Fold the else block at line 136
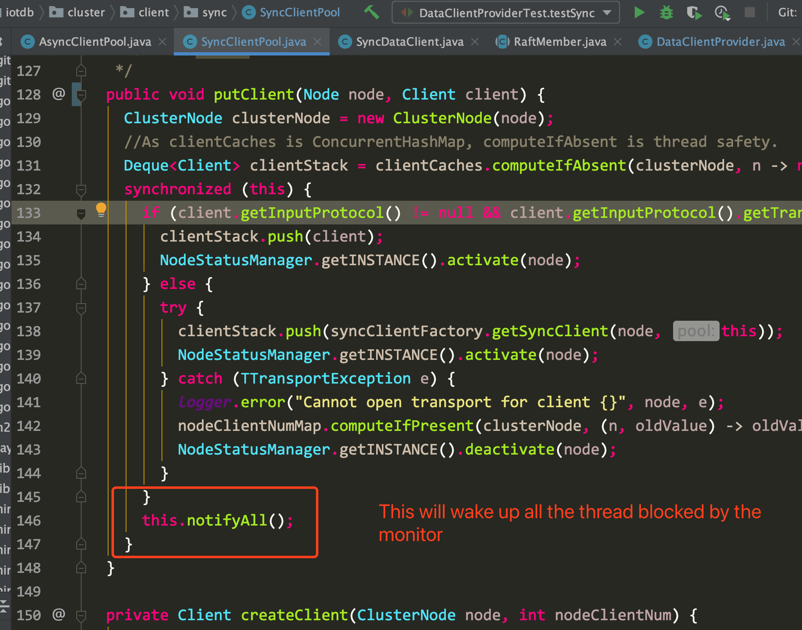The image size is (802, 630). click(x=81, y=284)
